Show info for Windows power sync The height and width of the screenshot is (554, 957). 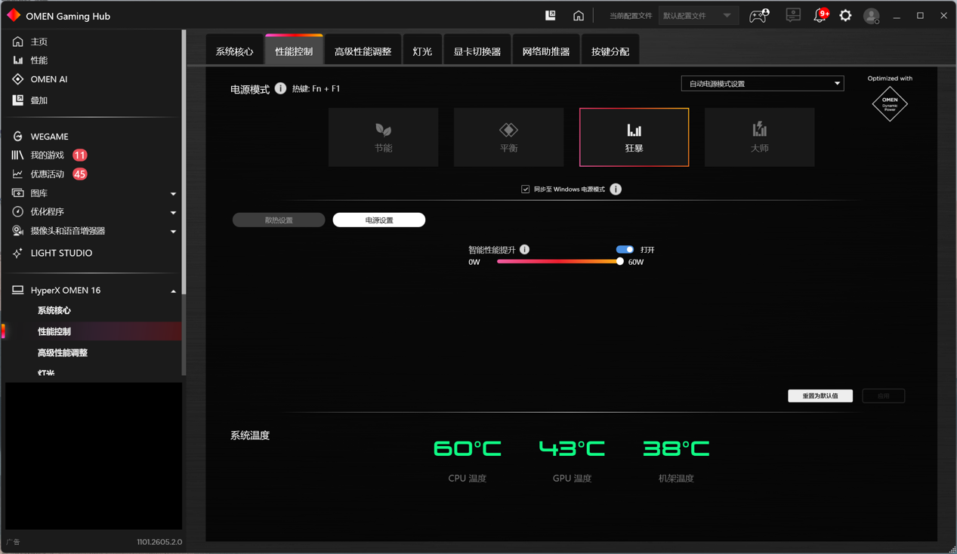(616, 189)
